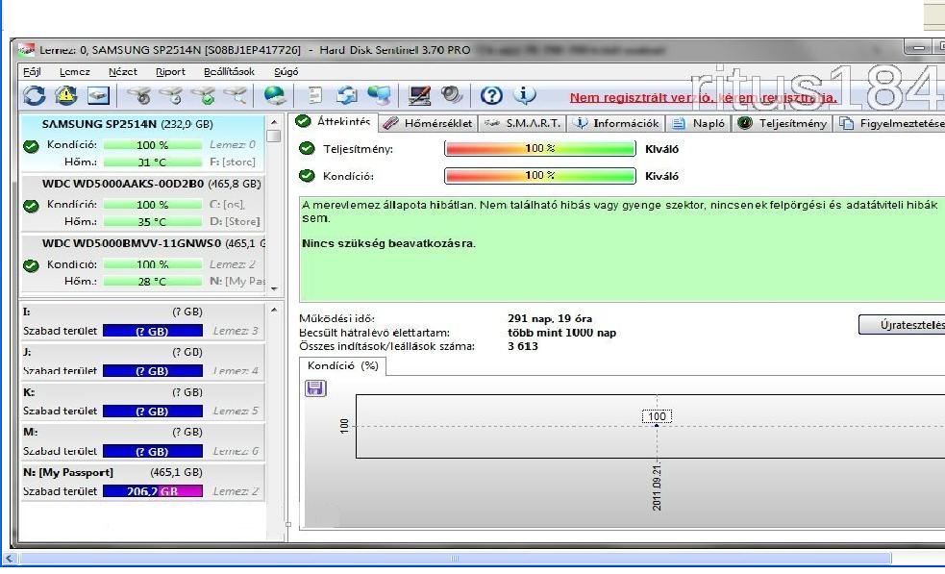Image resolution: width=945 pixels, height=574 pixels.
Task: Open configuration via monitor-and-brush icon
Action: pyautogui.click(x=419, y=95)
